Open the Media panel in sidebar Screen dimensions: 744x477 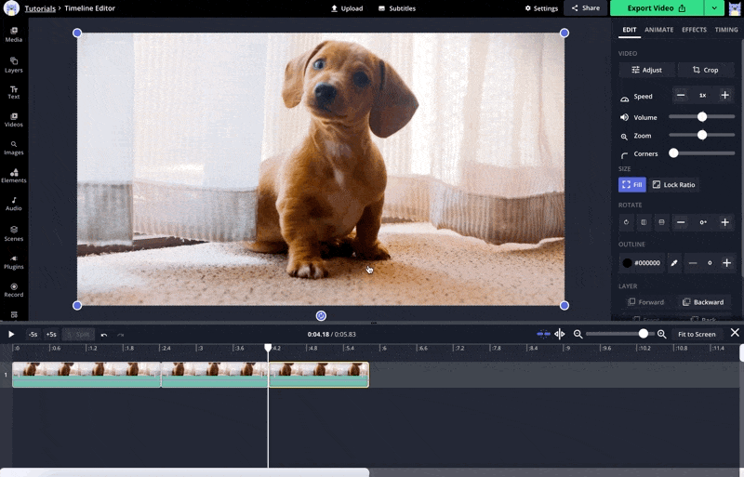click(14, 34)
